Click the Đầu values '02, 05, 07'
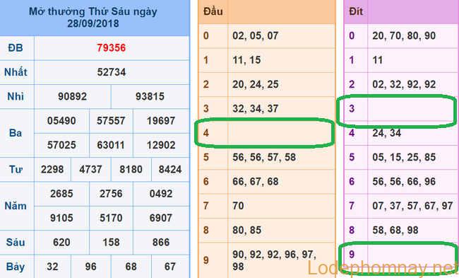 (255, 36)
